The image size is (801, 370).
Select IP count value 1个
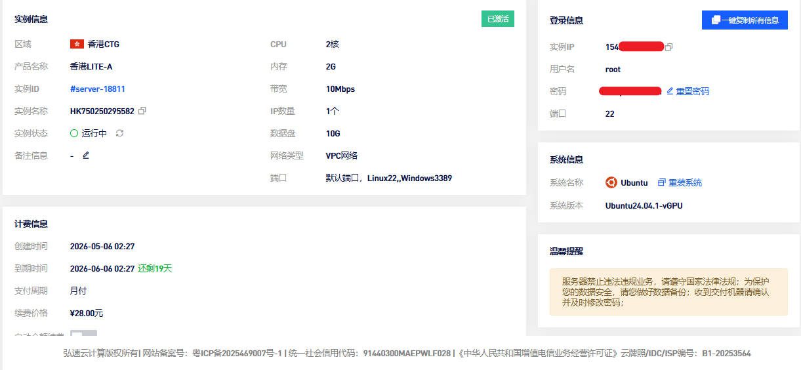[333, 111]
